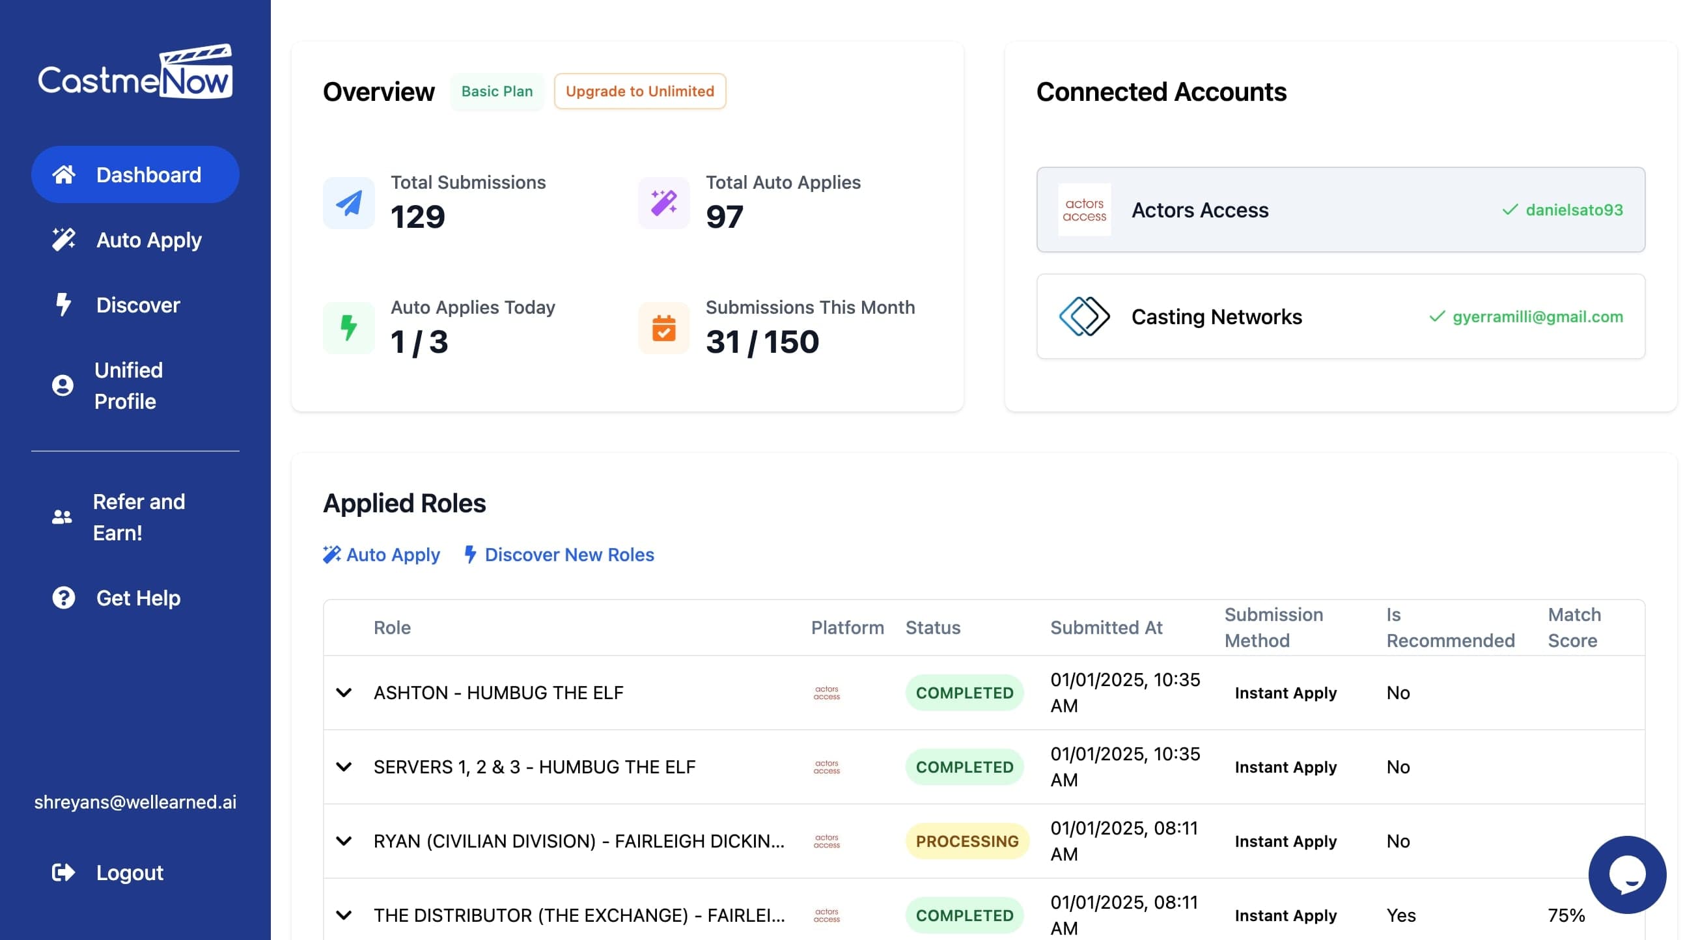Click Total Auto Applies value 97
This screenshot has height=940, width=1698.
click(725, 217)
